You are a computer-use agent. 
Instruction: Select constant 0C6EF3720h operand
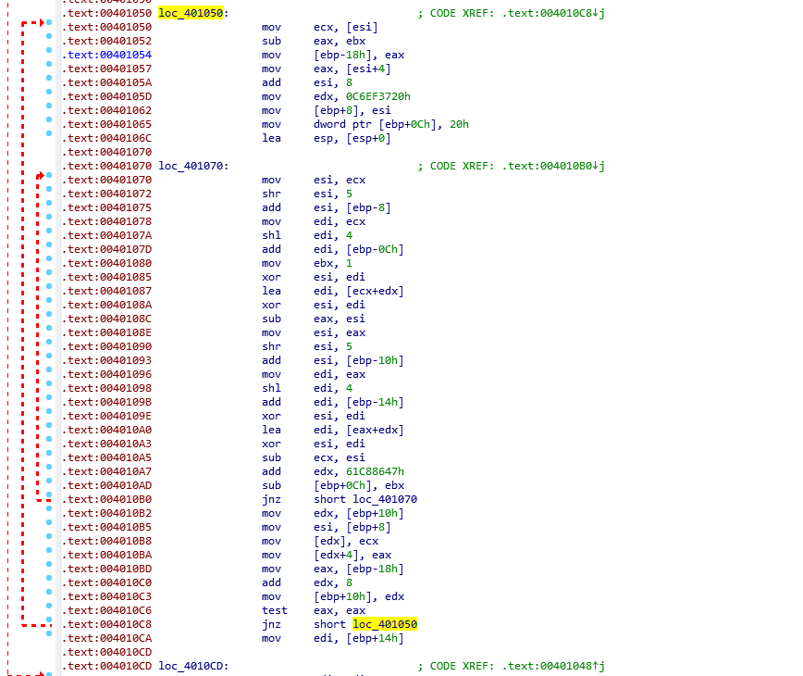click(378, 96)
